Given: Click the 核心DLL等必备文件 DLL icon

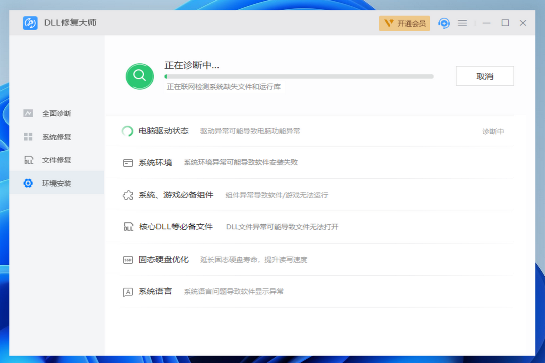Looking at the screenshot, I should click(127, 227).
